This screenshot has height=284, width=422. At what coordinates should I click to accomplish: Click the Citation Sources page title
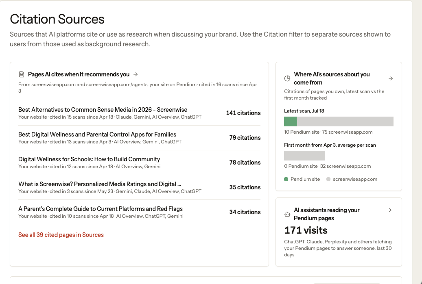tap(57, 19)
